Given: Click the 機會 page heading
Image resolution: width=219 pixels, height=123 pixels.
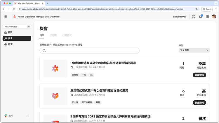Looking at the screenshot, I should [x=44, y=29].
